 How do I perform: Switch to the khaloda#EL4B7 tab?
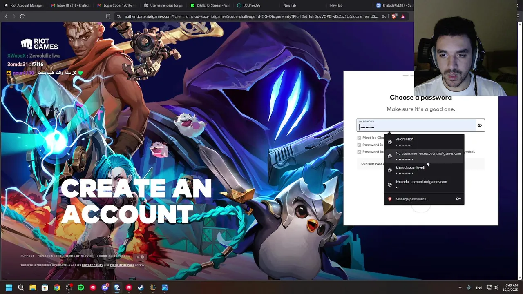tap(394, 5)
